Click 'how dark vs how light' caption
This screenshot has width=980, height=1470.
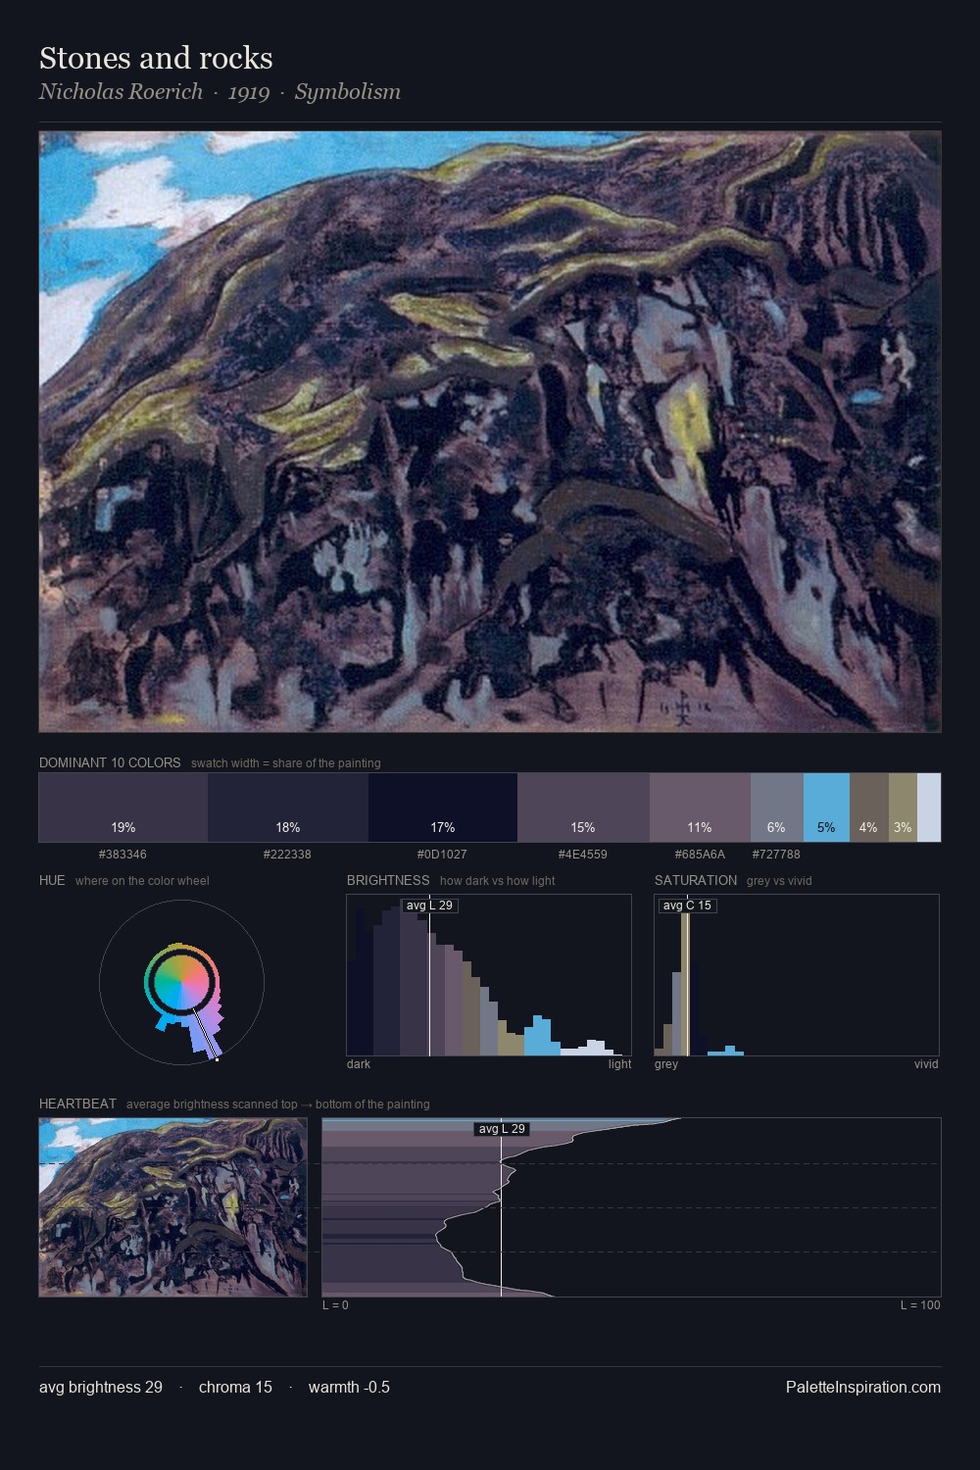click(498, 881)
